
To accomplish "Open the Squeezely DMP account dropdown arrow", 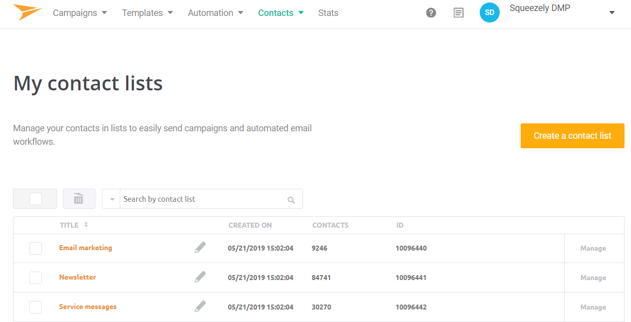I will click(x=612, y=13).
